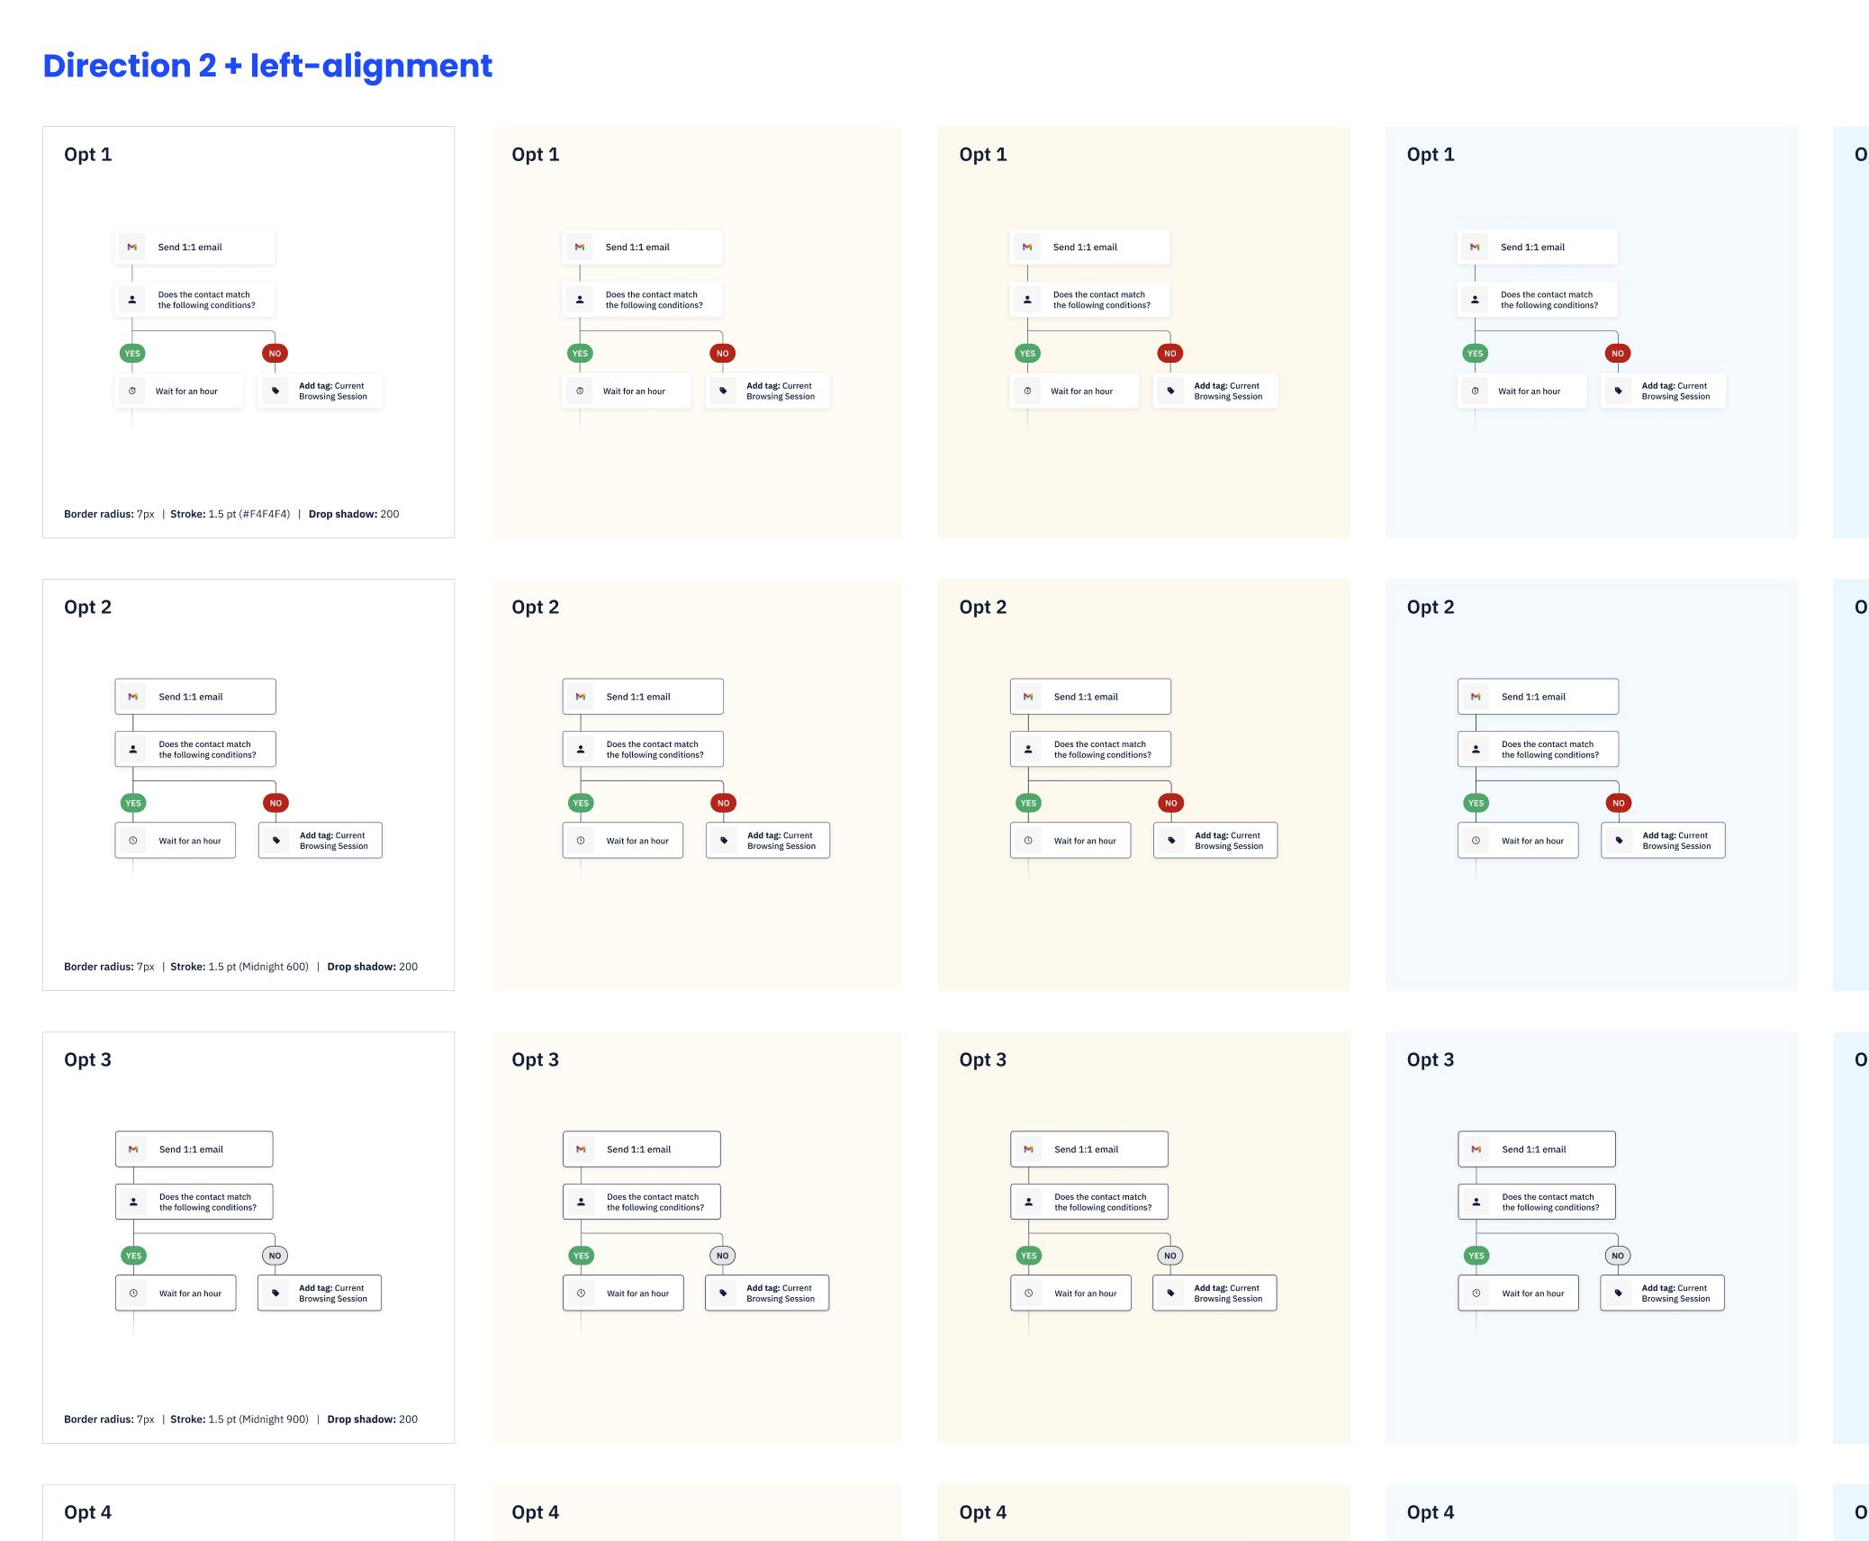Click gray NO badge in white Opt 3 panel
This screenshot has width=1869, height=1541.
pyautogui.click(x=275, y=1256)
